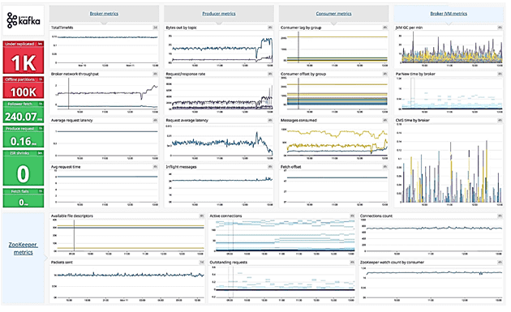Open the Producer metrics link
The width and height of the screenshot is (511, 312).
click(219, 14)
